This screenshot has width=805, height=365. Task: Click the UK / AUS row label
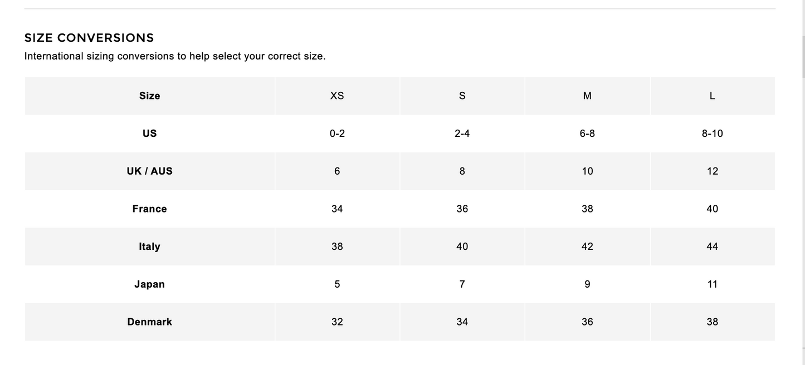[x=149, y=171]
